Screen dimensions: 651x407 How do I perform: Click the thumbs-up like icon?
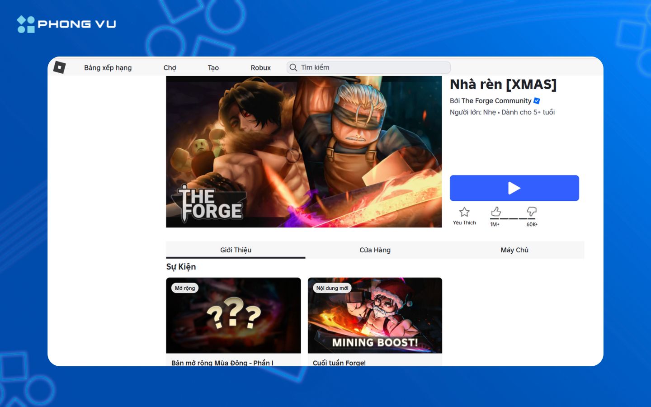[x=496, y=212]
